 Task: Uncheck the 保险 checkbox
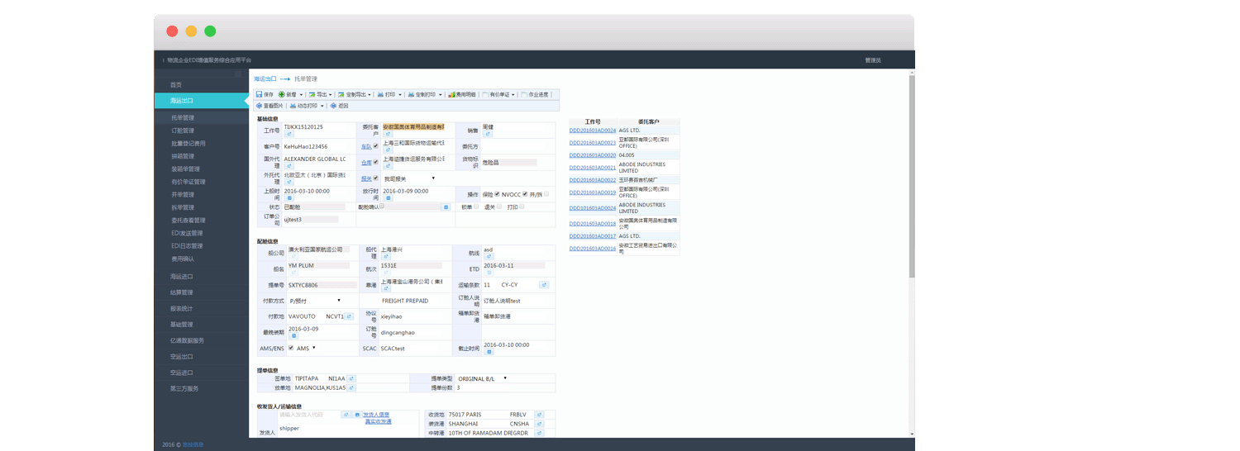tap(497, 194)
